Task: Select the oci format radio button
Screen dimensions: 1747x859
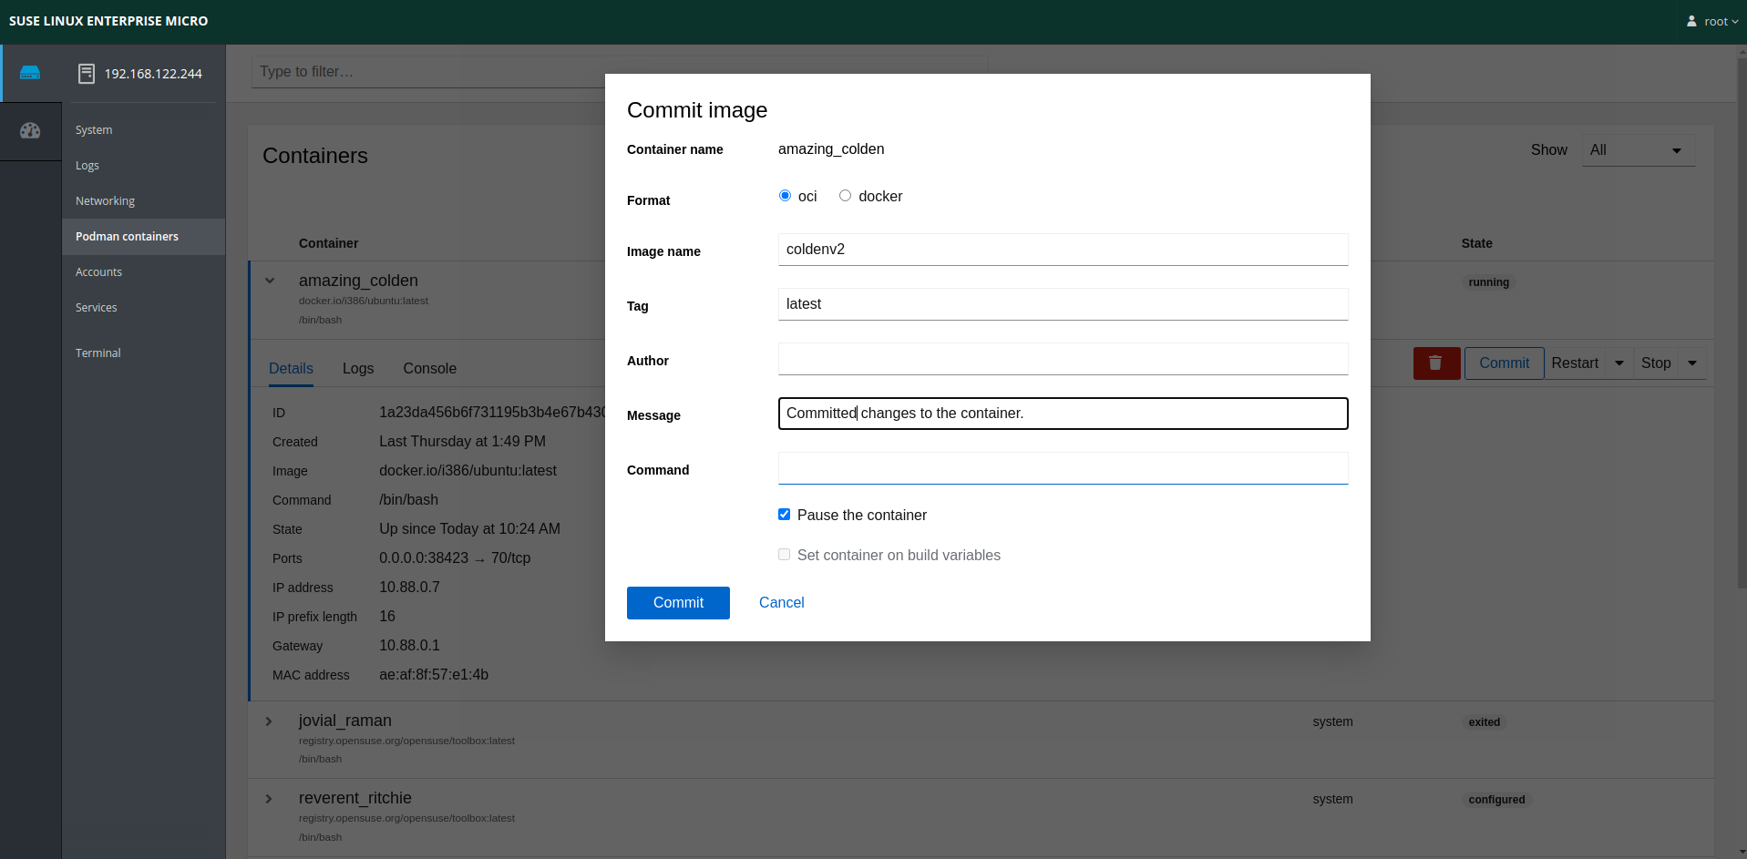Action: (785, 196)
